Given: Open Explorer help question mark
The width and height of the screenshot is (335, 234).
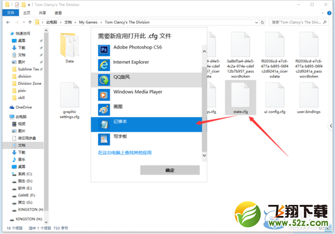Looking at the screenshot, I should click(x=329, y=13).
